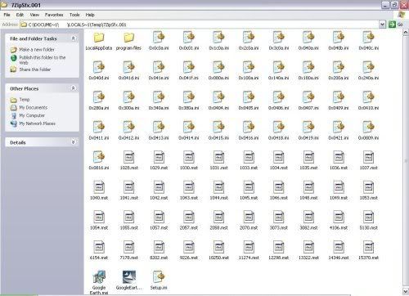The height and width of the screenshot is (296, 409).
Task: Click the 1045.mst file name
Action: [249, 198]
